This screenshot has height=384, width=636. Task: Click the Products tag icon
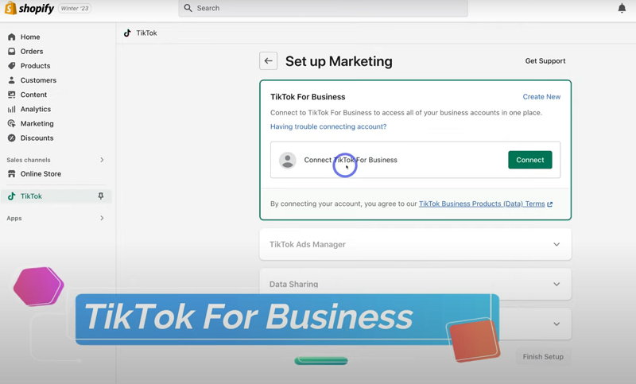point(12,66)
